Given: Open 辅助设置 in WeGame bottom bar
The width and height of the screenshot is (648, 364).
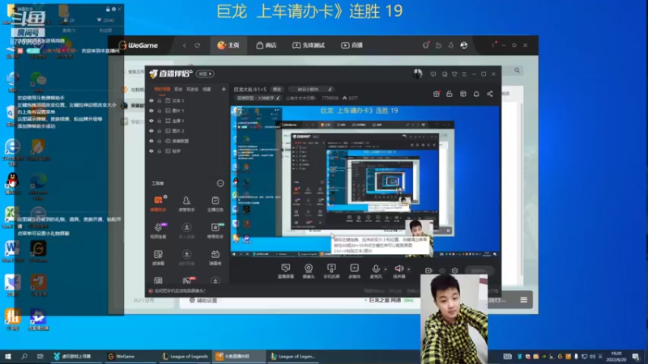Looking at the screenshot, I should click(x=203, y=300).
